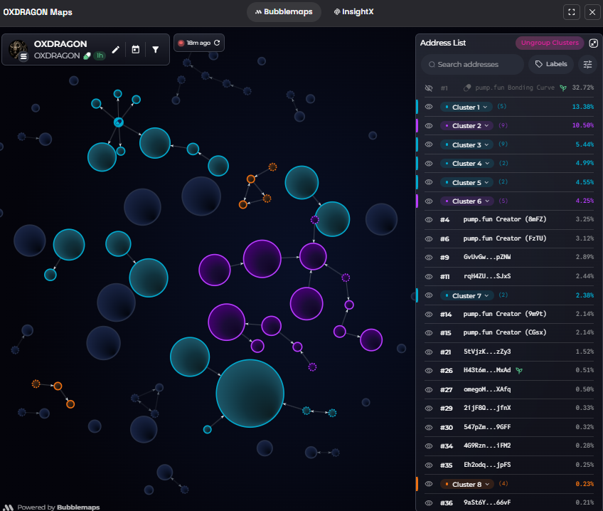
Task: Select the small teal hub bubble with the pill icon
Action: coord(119,122)
